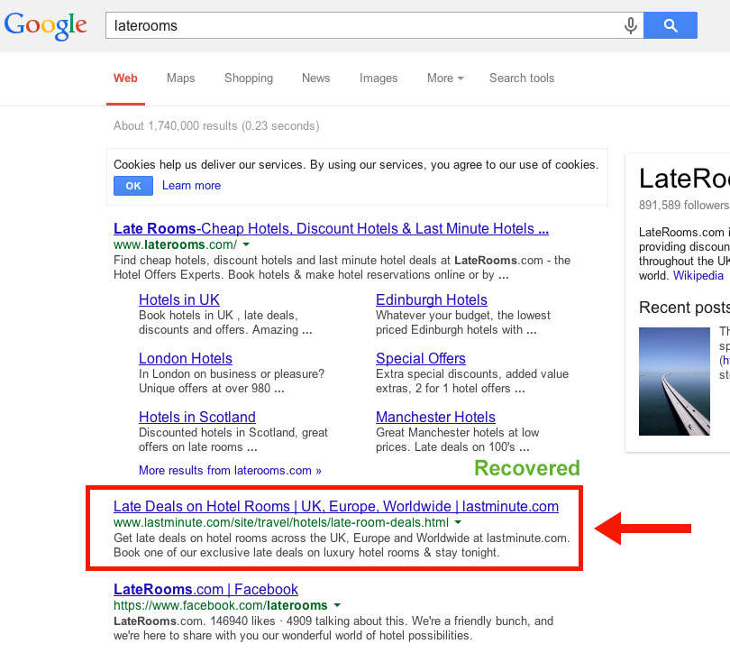
Task: Go to the News tab
Action: click(316, 78)
